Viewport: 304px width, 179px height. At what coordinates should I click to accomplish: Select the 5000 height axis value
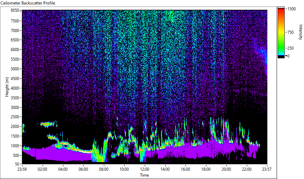pyautogui.click(x=15, y=69)
